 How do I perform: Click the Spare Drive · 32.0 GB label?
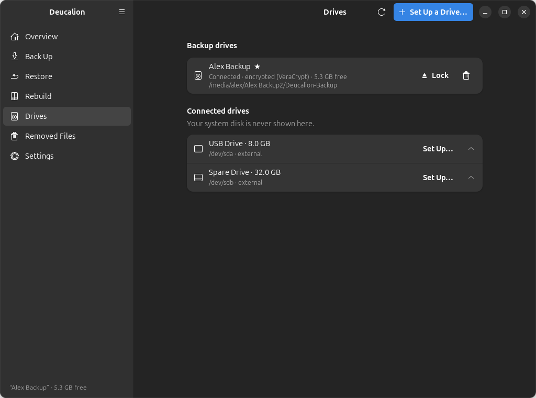coord(245,172)
